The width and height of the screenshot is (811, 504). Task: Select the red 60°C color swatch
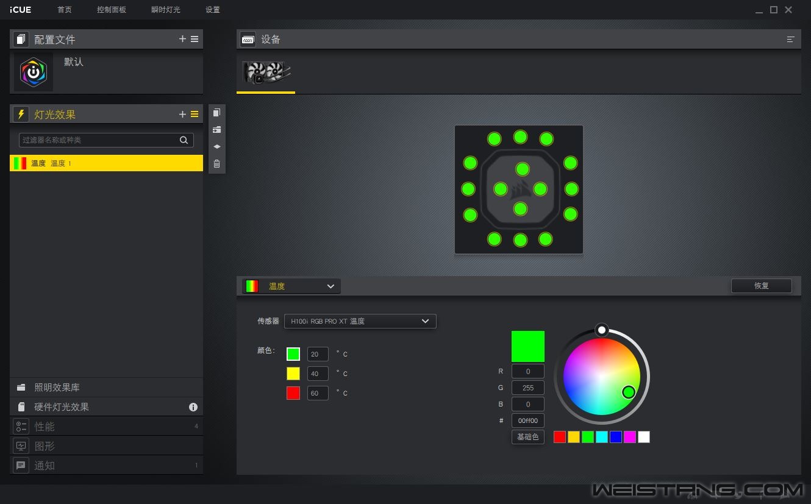[x=293, y=393]
